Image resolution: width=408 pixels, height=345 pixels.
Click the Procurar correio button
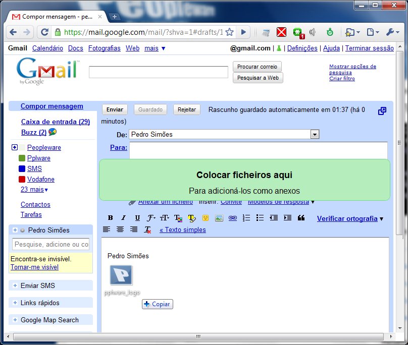coord(257,67)
